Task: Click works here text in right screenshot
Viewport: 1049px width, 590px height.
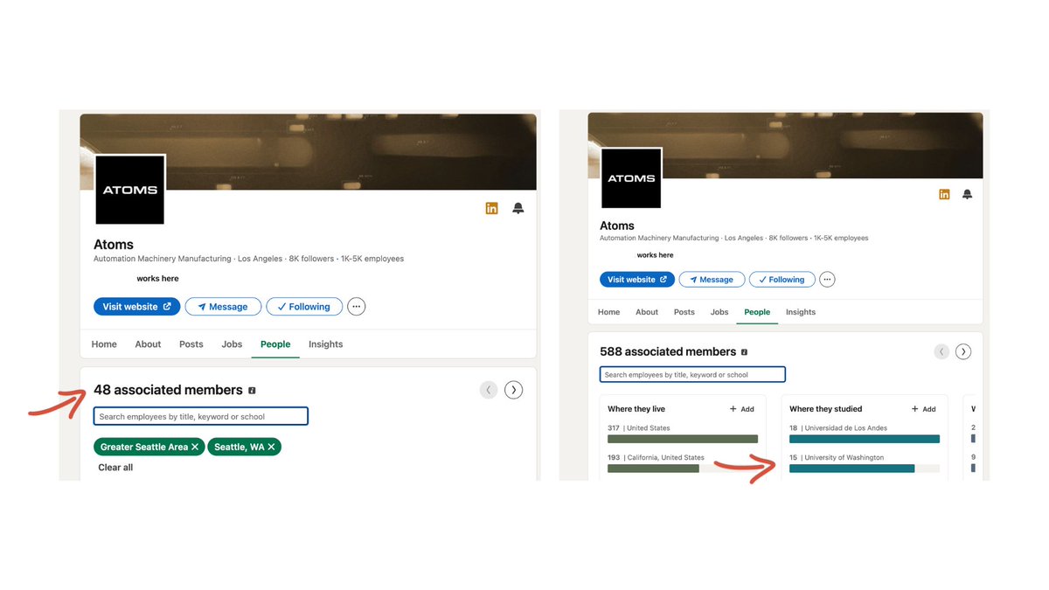Action: (x=655, y=255)
